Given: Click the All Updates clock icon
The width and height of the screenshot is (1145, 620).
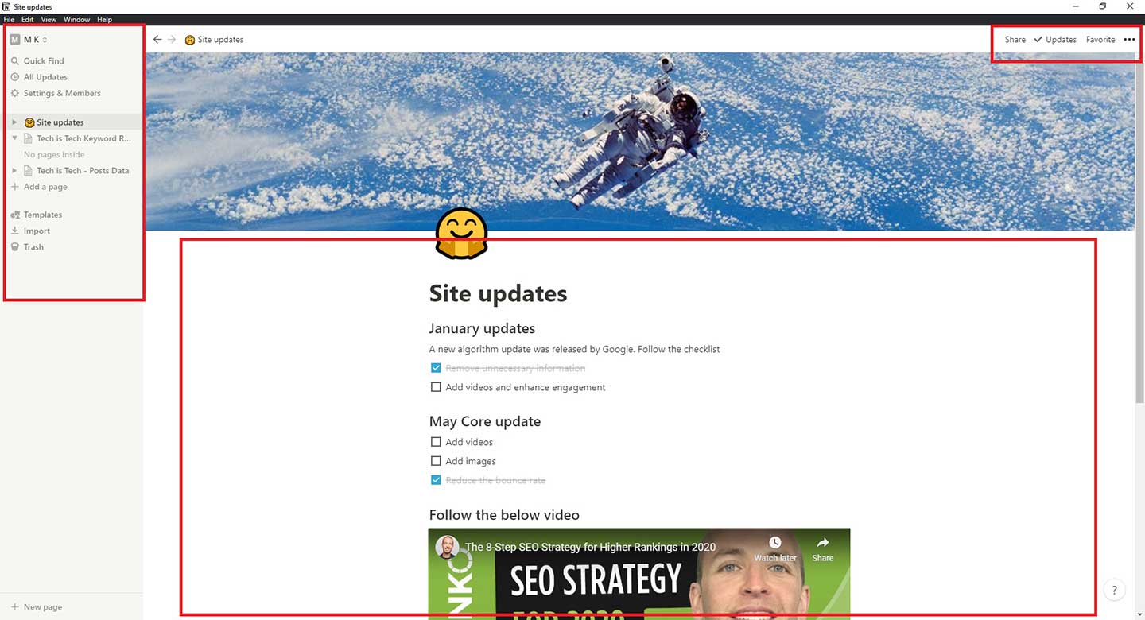Looking at the screenshot, I should pos(15,77).
